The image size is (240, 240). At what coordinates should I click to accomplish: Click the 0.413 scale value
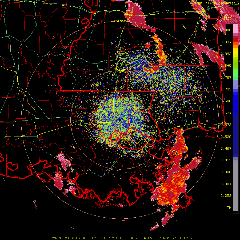tap(226, 160)
